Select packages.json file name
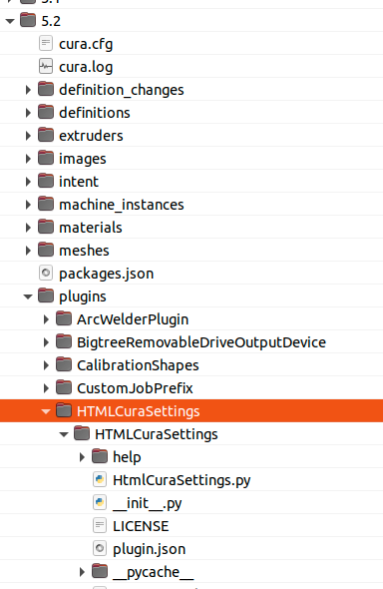The image size is (383, 589). pyautogui.click(x=107, y=274)
